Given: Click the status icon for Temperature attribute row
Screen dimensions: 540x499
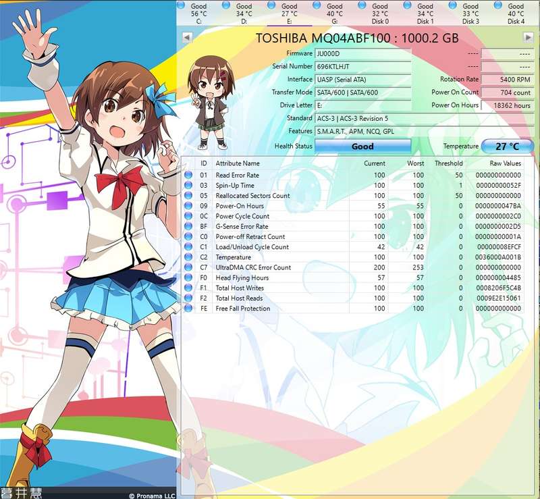Looking at the screenshot, I should tap(188, 257).
